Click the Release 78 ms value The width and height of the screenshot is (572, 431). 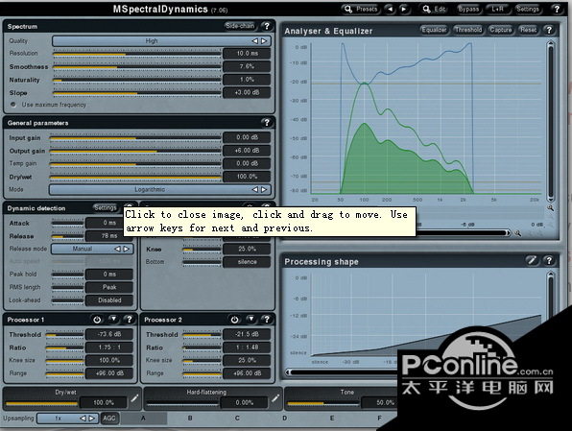pyautogui.click(x=109, y=236)
